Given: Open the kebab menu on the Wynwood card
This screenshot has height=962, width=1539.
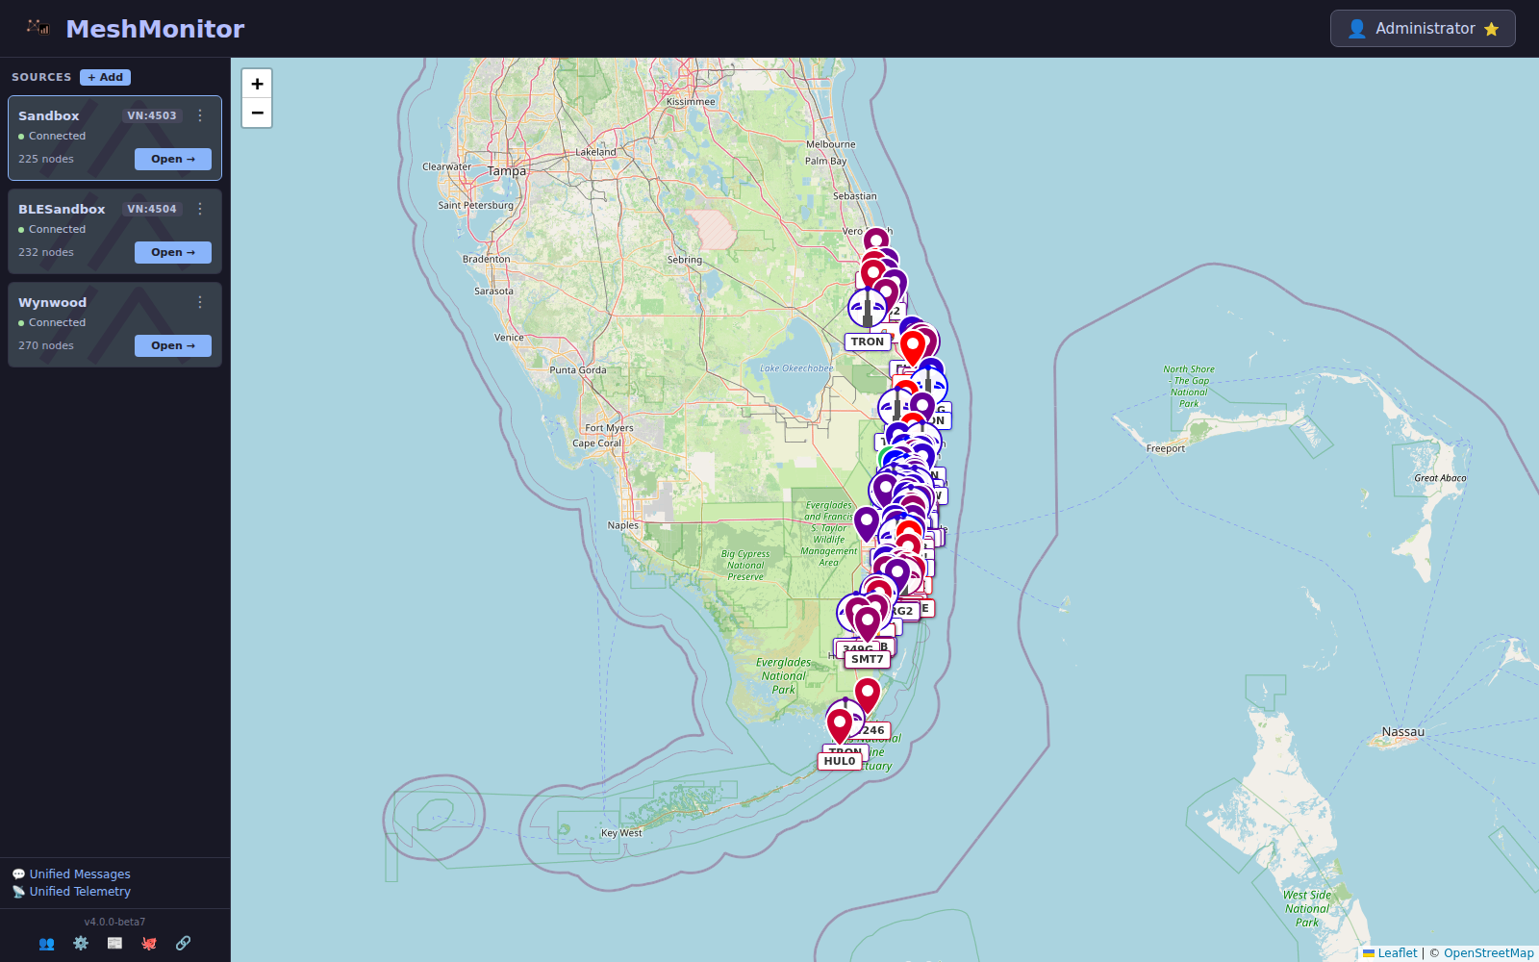Looking at the screenshot, I should [200, 301].
